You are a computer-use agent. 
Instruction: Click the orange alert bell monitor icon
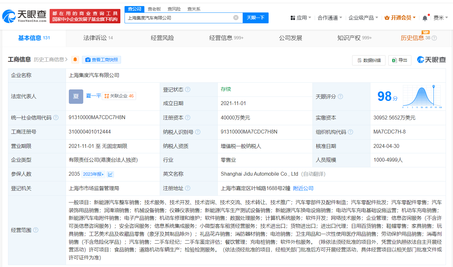pos(75,60)
